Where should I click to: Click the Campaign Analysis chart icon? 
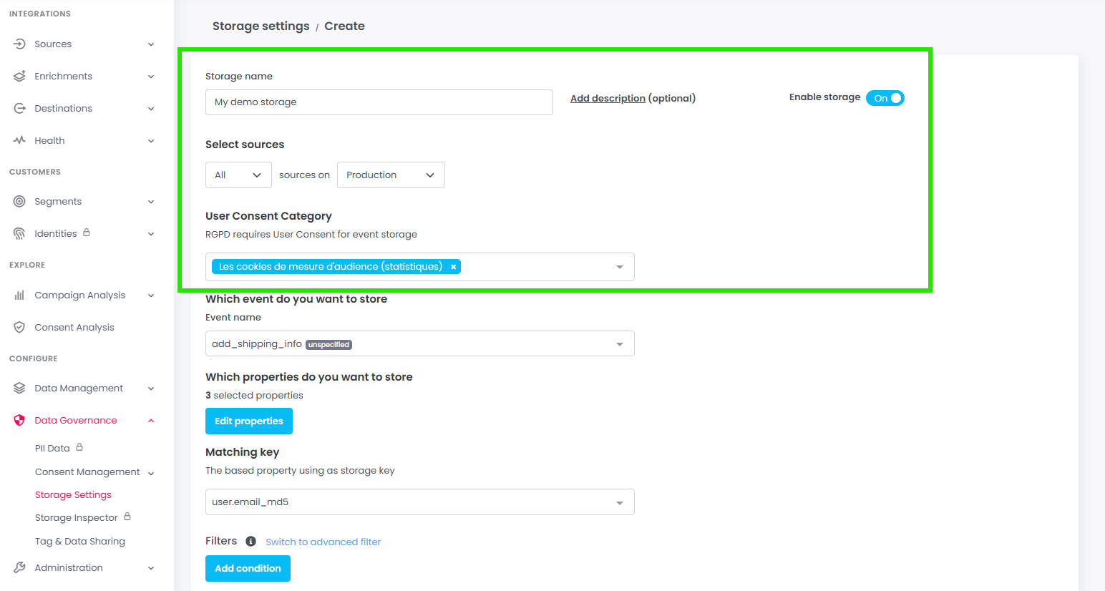click(x=19, y=295)
